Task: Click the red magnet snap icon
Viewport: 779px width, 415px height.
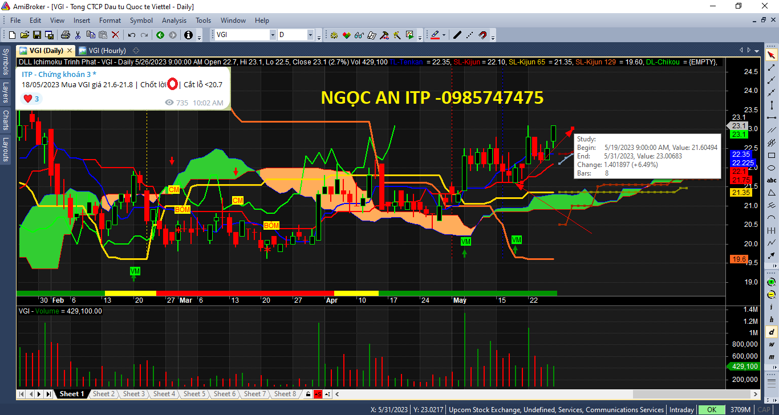Action: pos(482,35)
